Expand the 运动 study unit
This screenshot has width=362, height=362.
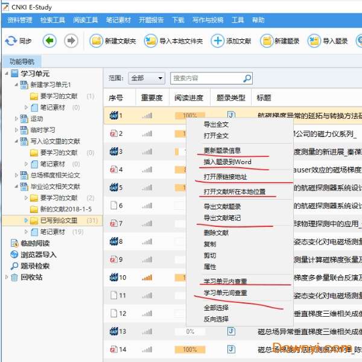coord(16,119)
